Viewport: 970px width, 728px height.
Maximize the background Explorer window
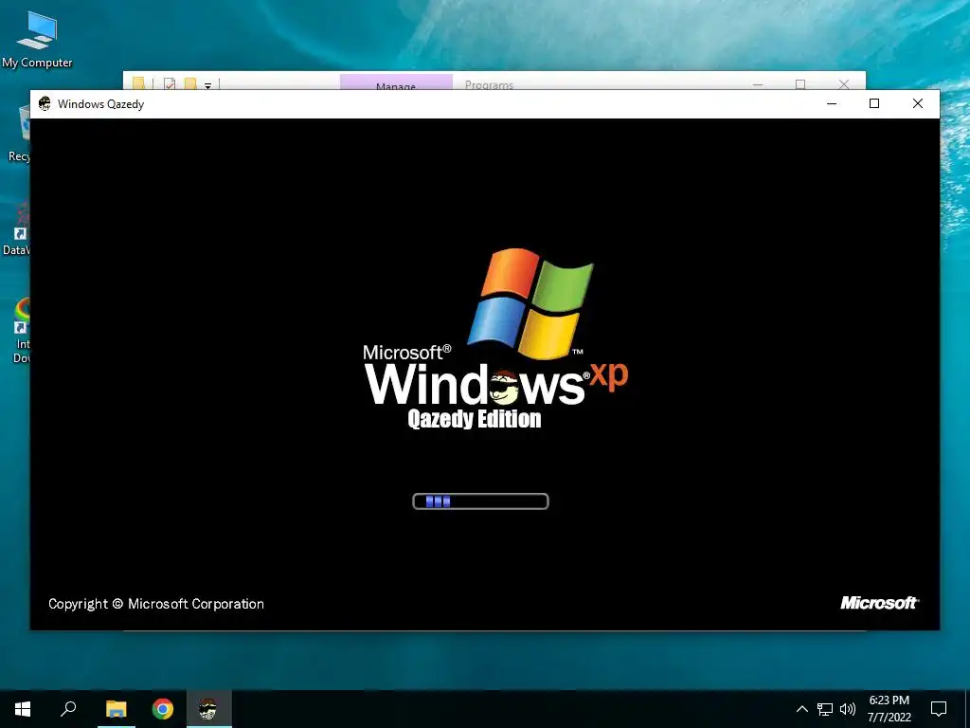[800, 83]
